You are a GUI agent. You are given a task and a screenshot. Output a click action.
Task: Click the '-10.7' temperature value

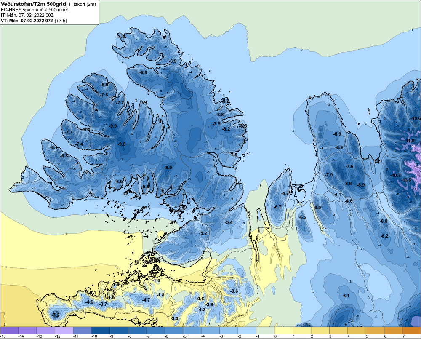[395, 176]
